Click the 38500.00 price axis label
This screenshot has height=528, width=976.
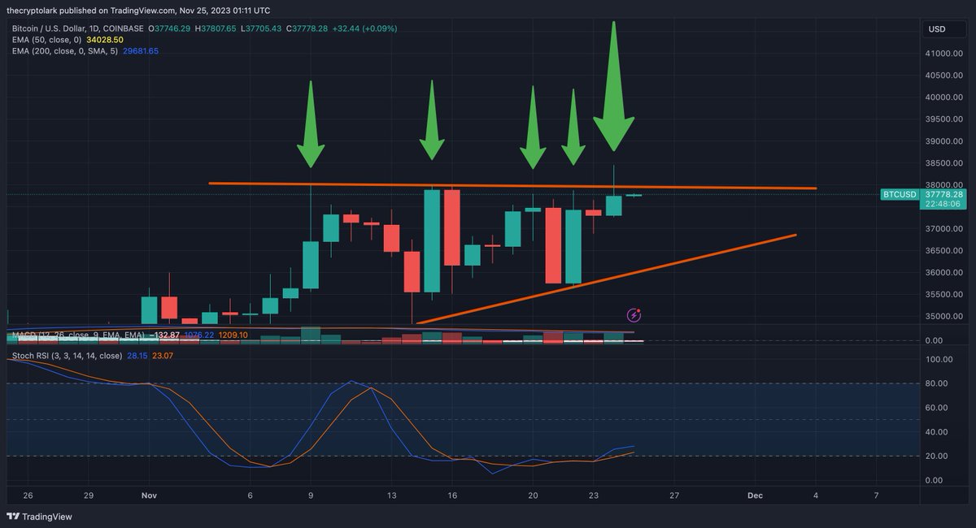[x=945, y=163]
